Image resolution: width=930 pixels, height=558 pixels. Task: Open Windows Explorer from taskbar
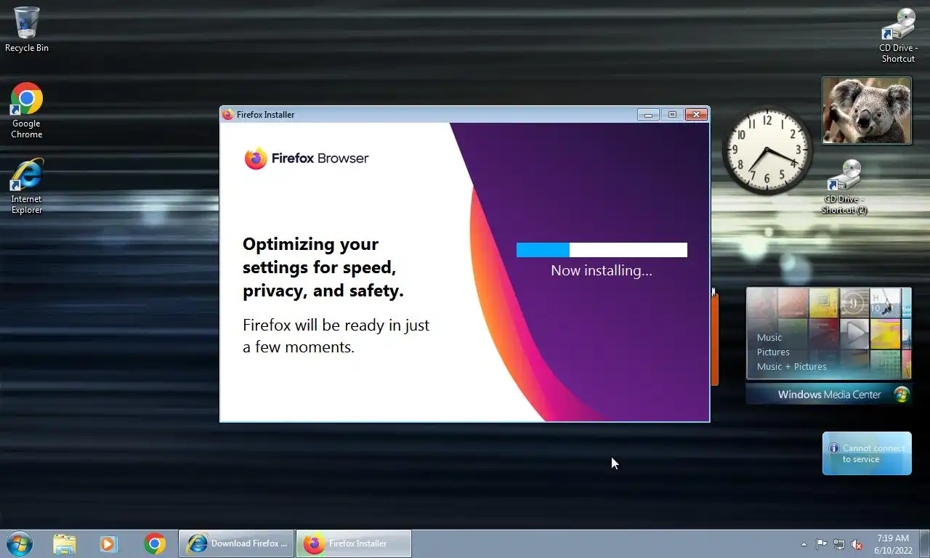click(64, 543)
